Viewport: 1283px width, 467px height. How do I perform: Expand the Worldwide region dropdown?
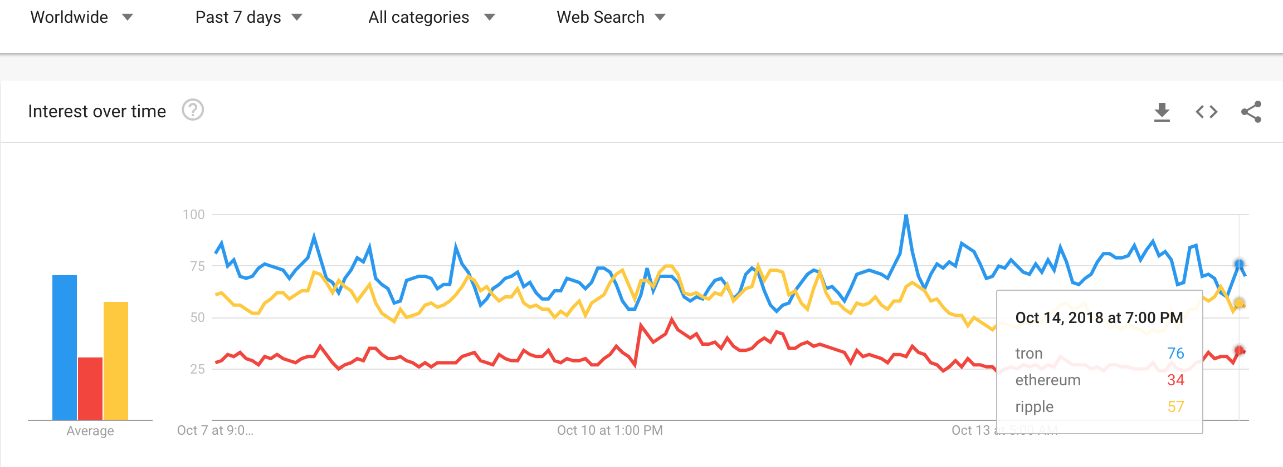pos(81,17)
